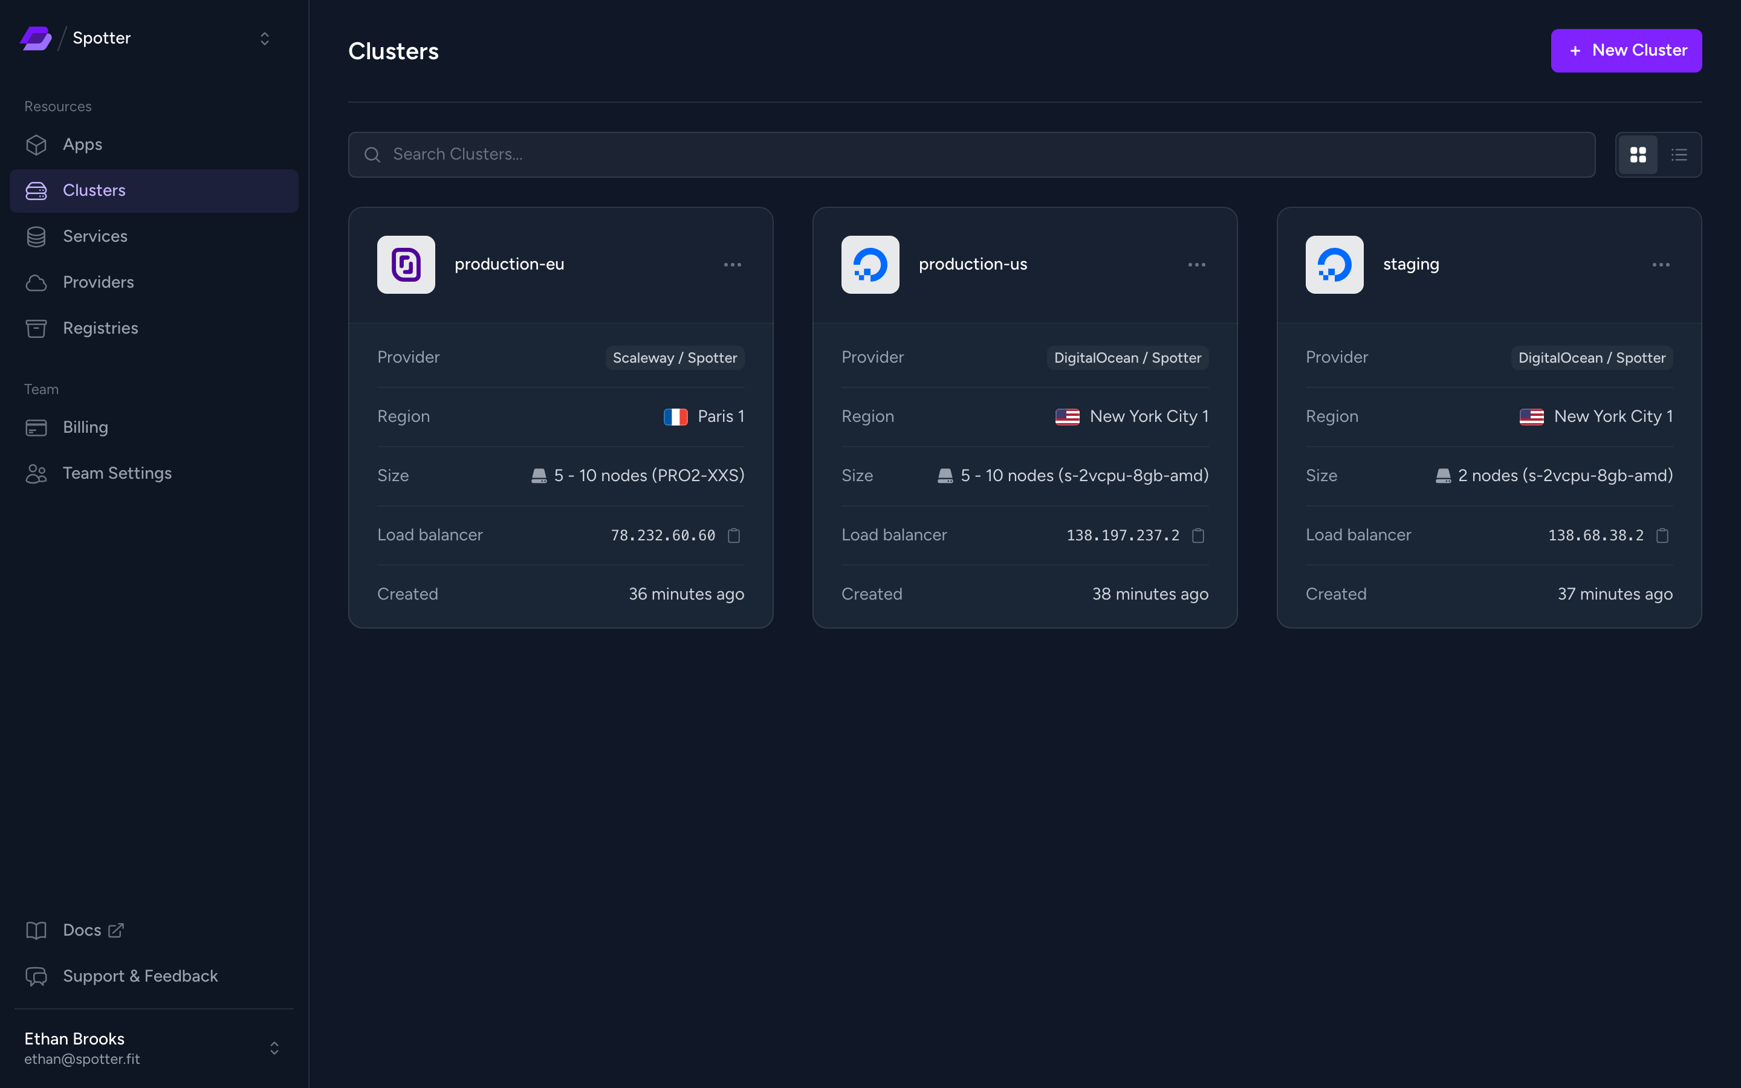Screen dimensions: 1741x1088
Task: Switch to grid view
Action: click(1638, 155)
